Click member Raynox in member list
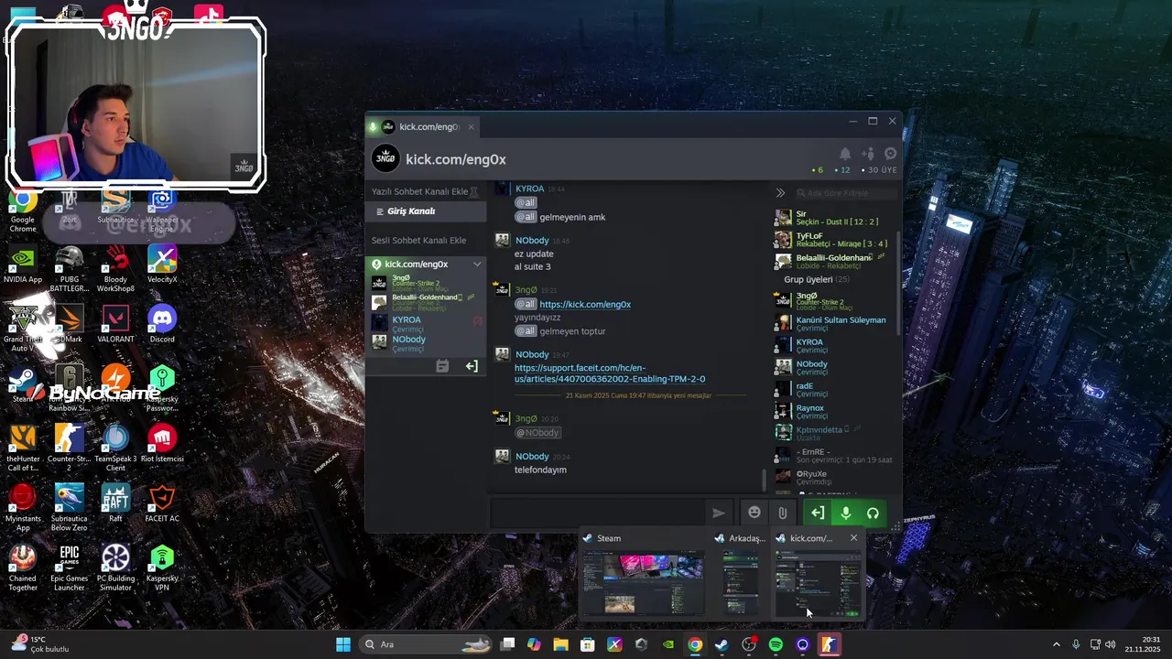The width and height of the screenshot is (1172, 659). click(x=833, y=412)
